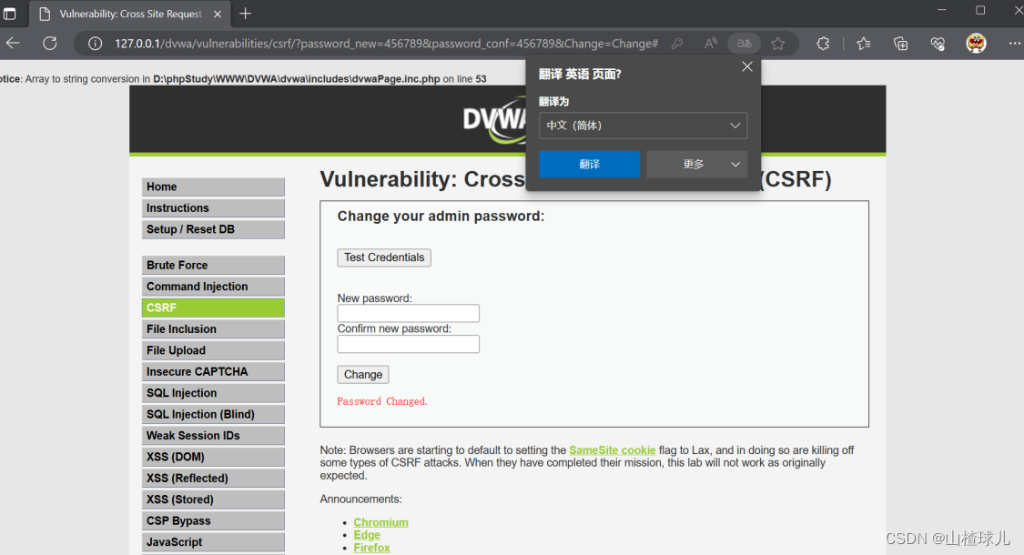Open the Edge announcement link
Viewport: 1024px width, 555px height.
367,535
